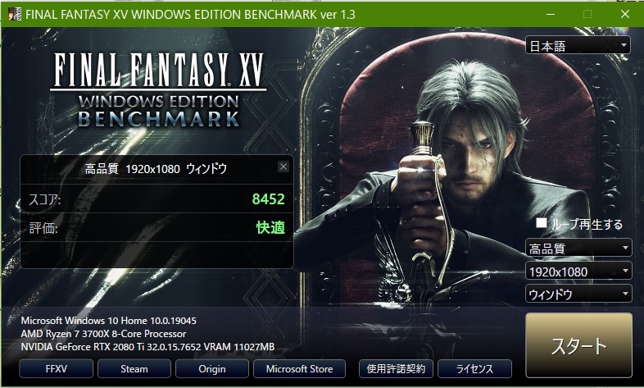The image size is (644, 388).
Task: Start the benchmark with the スタート button
Action: pos(578,345)
